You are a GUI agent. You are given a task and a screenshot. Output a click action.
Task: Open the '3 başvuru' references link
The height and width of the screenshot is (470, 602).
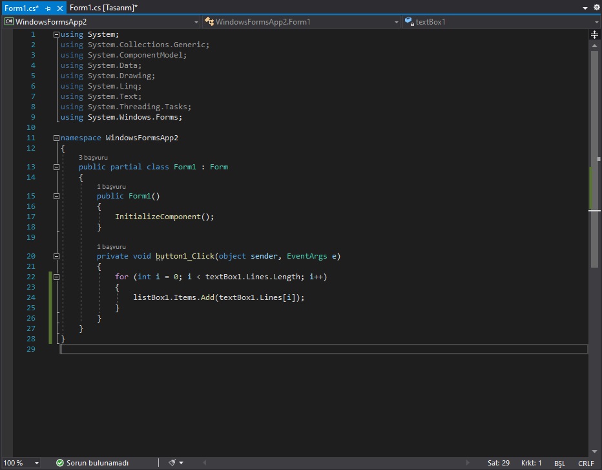(x=93, y=158)
